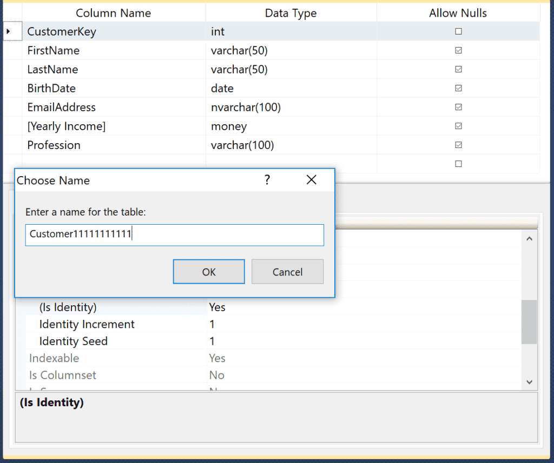Viewport: 554px width, 463px height.
Task: Open the money data type cell
Action: pos(291,126)
